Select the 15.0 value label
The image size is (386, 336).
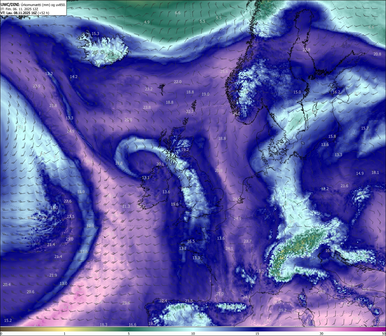pyautogui.click(x=297, y=92)
